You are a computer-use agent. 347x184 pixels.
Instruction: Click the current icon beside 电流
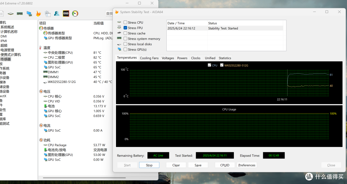[x=41, y=125]
